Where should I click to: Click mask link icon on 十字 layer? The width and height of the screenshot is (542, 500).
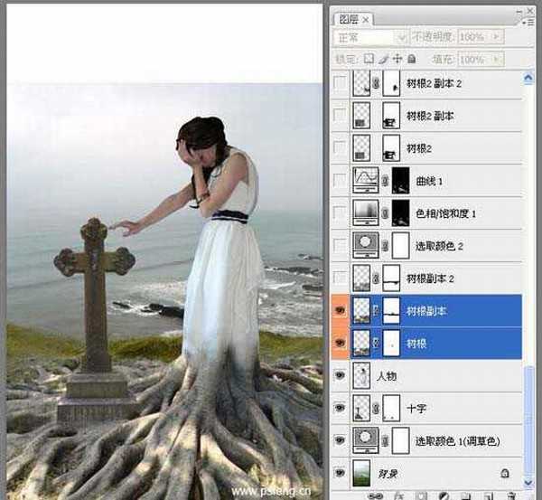(376, 409)
